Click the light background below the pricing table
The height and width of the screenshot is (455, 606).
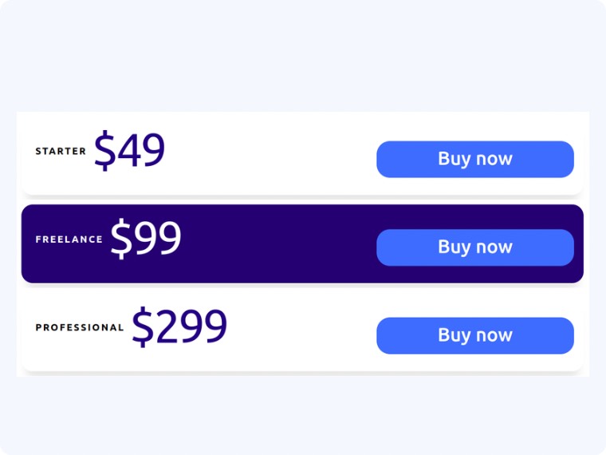(x=303, y=416)
